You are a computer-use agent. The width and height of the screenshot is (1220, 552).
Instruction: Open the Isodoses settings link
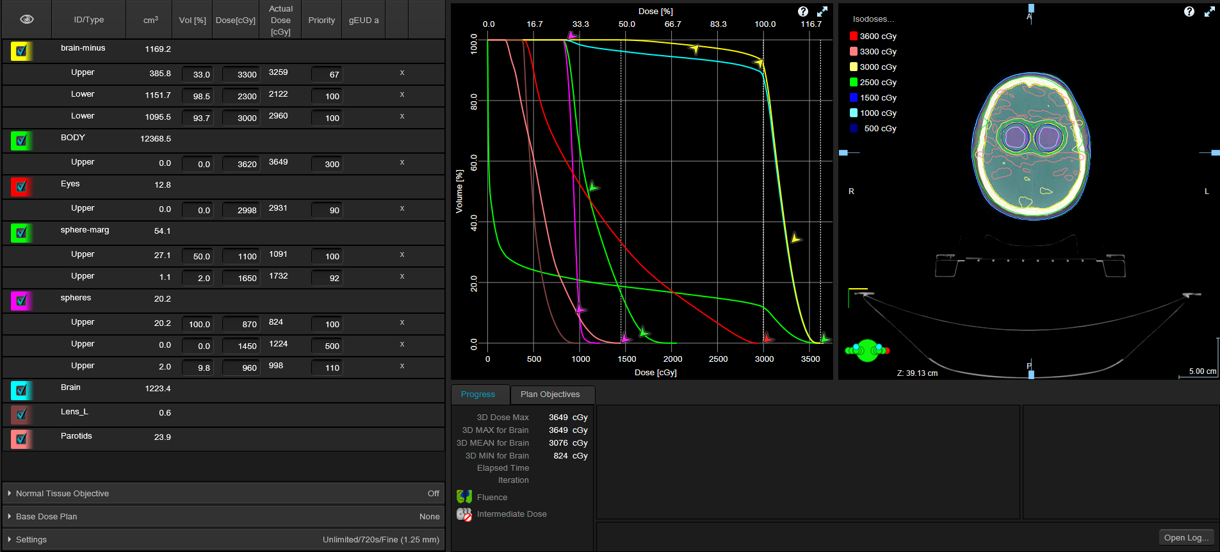[x=874, y=19]
